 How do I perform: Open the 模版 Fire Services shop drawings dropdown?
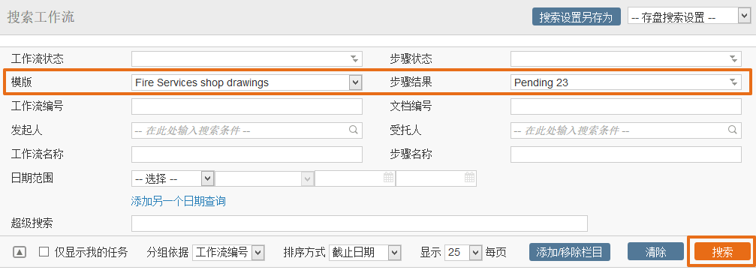click(246, 82)
